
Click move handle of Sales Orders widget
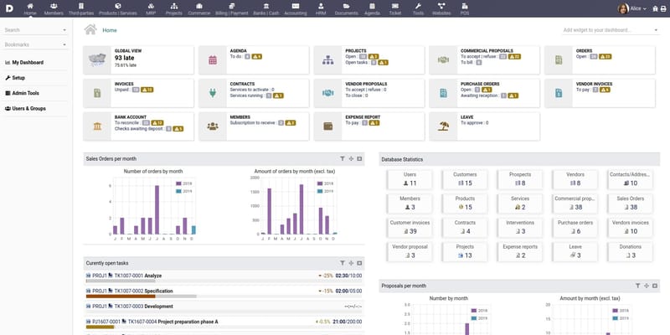[x=351, y=158]
